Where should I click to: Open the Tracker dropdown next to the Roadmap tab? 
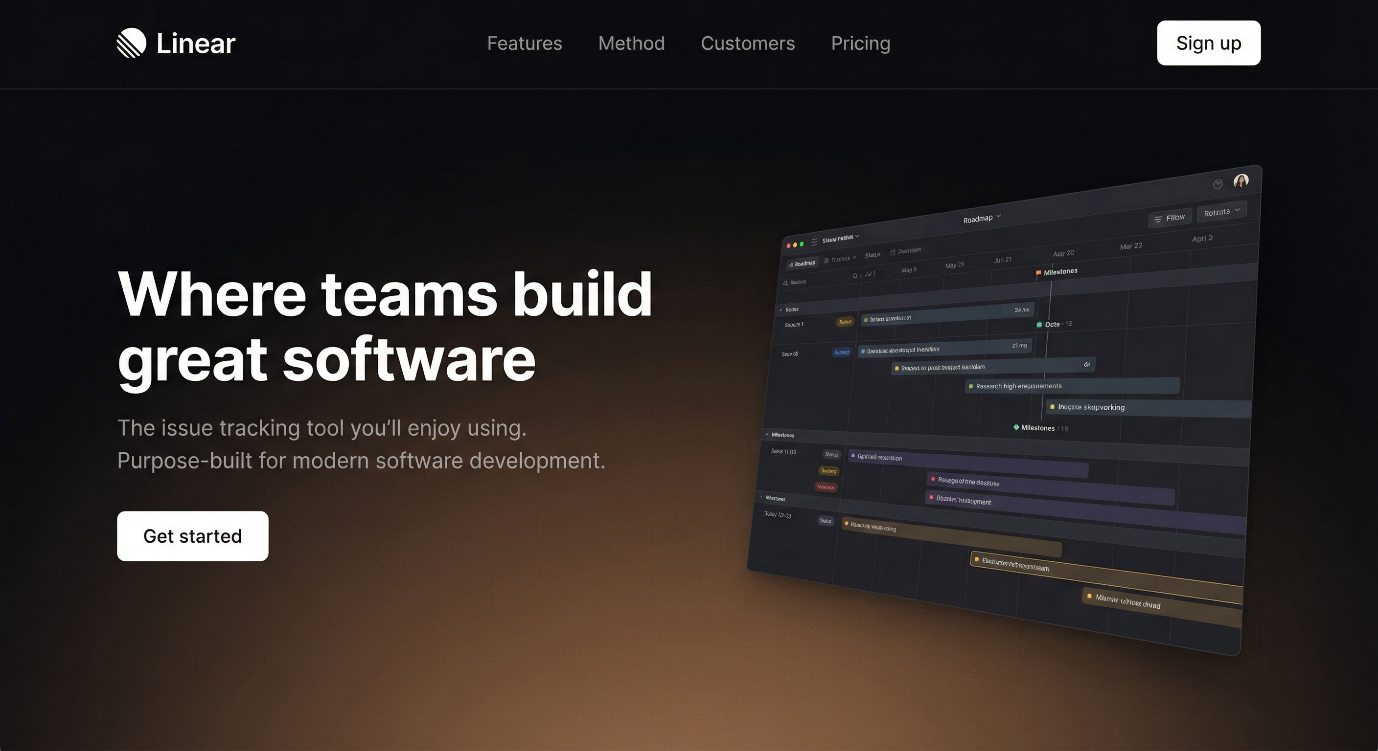pos(842,259)
